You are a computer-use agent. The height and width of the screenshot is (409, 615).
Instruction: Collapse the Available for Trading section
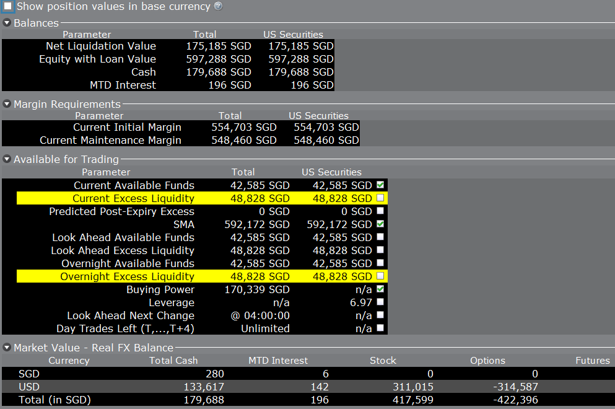7,159
